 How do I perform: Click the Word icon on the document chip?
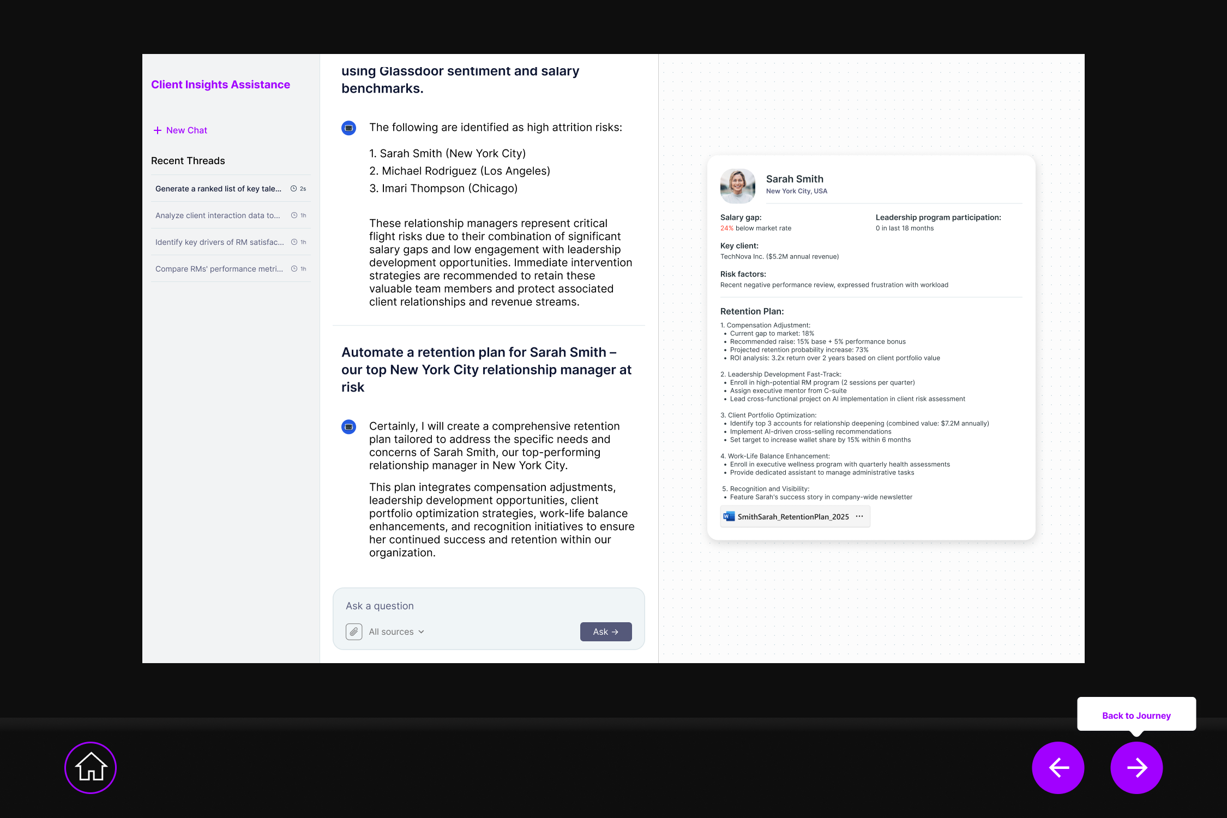[x=729, y=516]
